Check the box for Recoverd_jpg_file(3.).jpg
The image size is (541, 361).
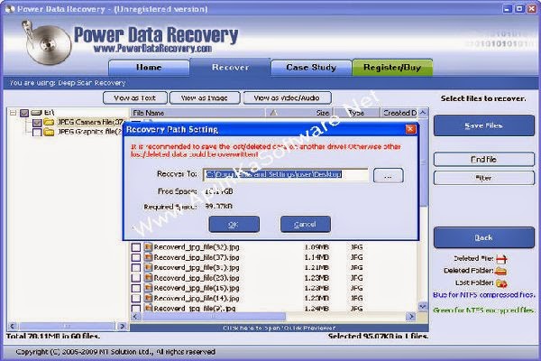point(136,268)
